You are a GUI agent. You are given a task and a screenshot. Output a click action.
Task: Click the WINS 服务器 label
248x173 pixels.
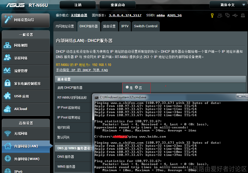click(x=66, y=167)
